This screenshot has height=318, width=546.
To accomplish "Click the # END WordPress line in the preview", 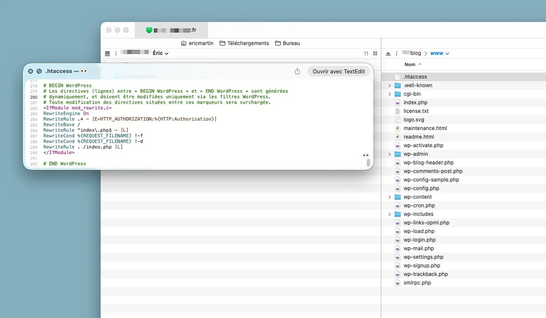I will tap(65, 164).
